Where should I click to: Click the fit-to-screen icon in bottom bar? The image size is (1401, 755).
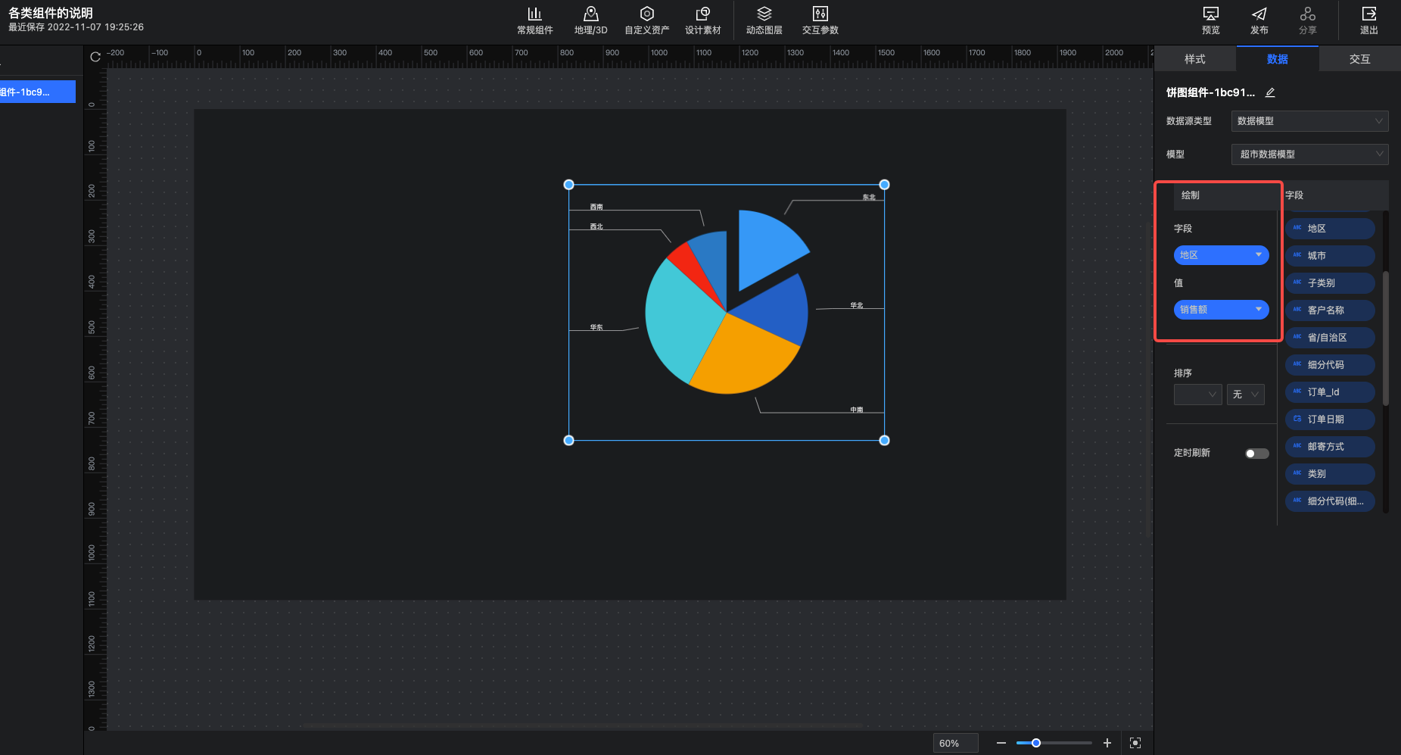pyautogui.click(x=1135, y=743)
